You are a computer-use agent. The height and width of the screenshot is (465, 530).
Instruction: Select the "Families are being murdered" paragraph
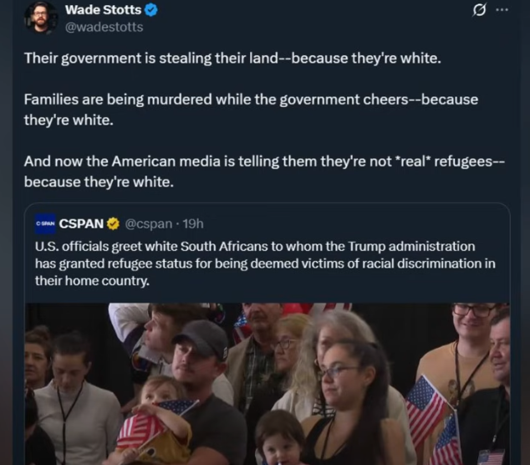click(x=251, y=109)
